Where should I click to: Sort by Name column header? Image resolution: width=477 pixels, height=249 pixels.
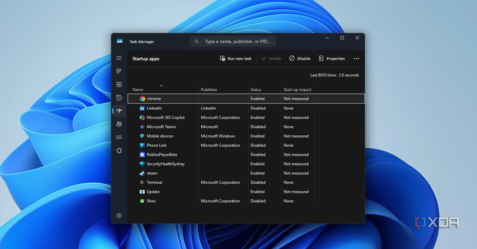138,90
